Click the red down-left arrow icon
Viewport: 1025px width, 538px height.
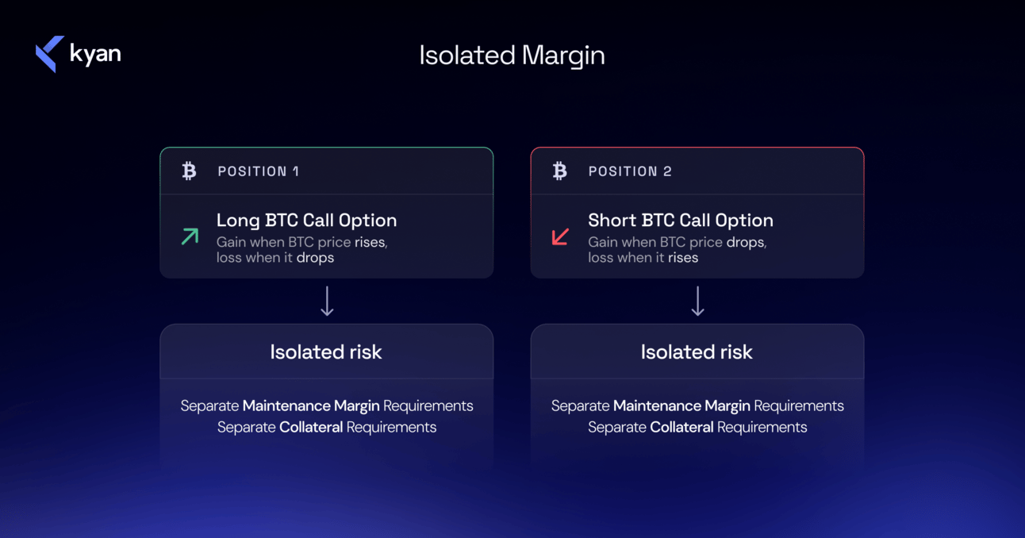tap(560, 236)
